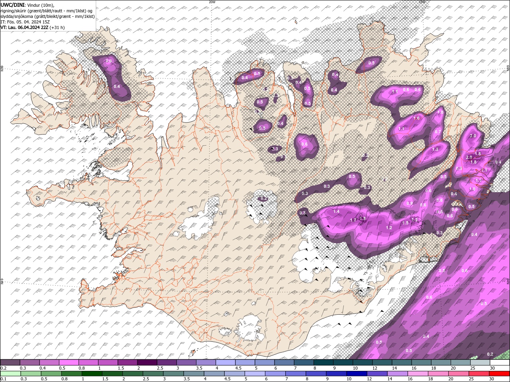The width and height of the screenshot is (510, 382).
Task: Click the '3.5' label under upper legend row
Action: tap(199, 368)
